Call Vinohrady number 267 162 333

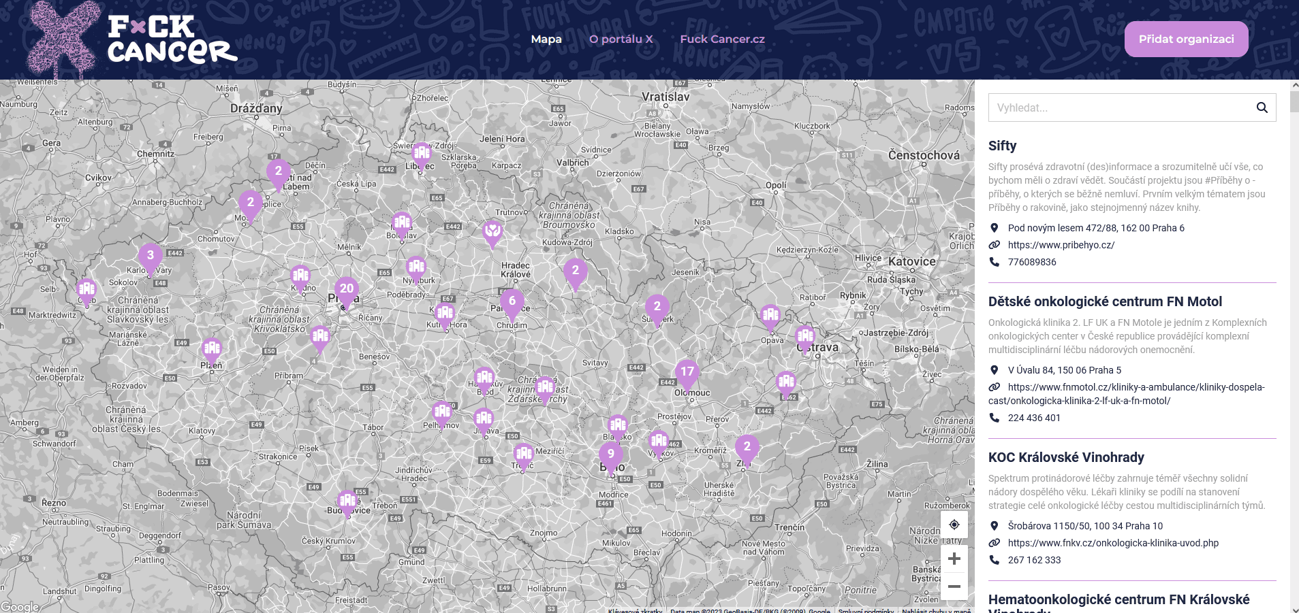coord(1034,560)
